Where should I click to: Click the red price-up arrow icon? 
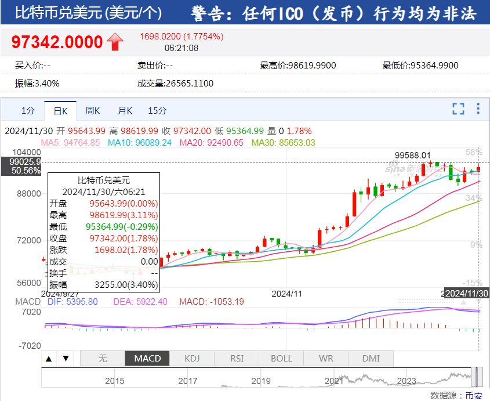pyautogui.click(x=115, y=42)
